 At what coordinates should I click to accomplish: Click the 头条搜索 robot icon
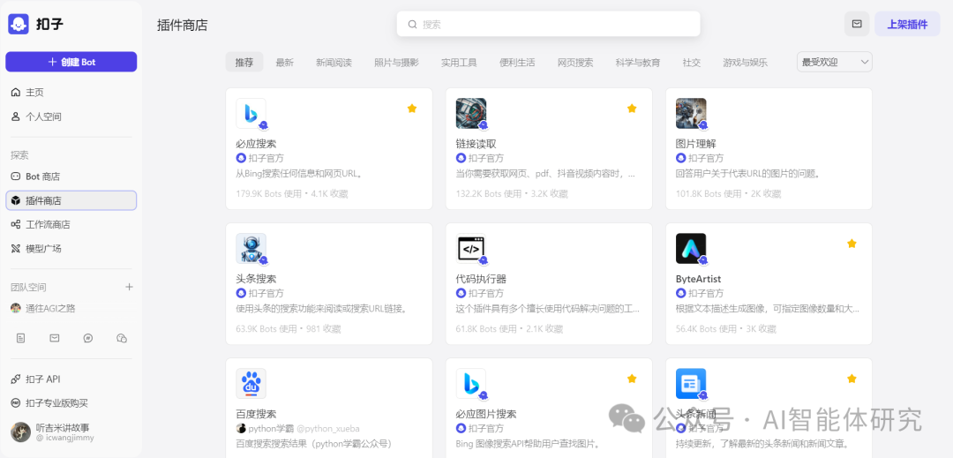(x=251, y=248)
